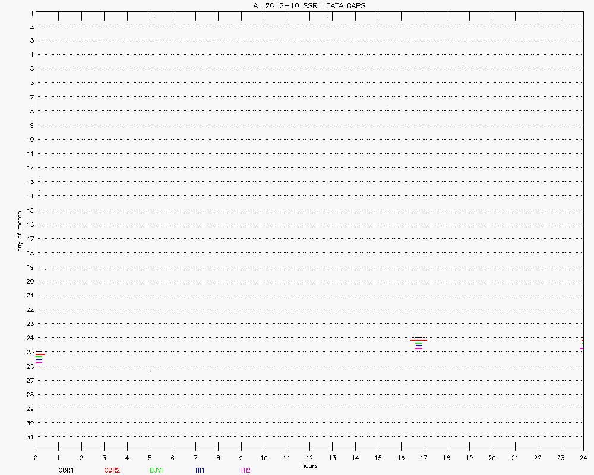Click the day 31 y-axis tick label
The height and width of the screenshot is (475, 594).
point(29,437)
